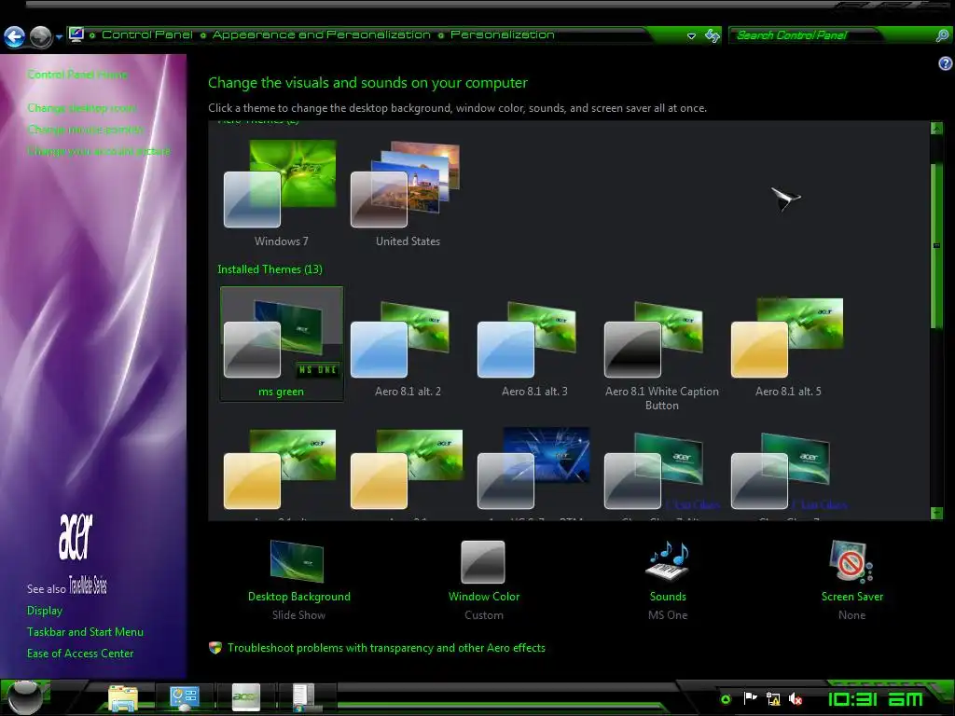The image size is (955, 716).
Task: Click the shield icon beside Troubleshoot link
Action: point(215,648)
